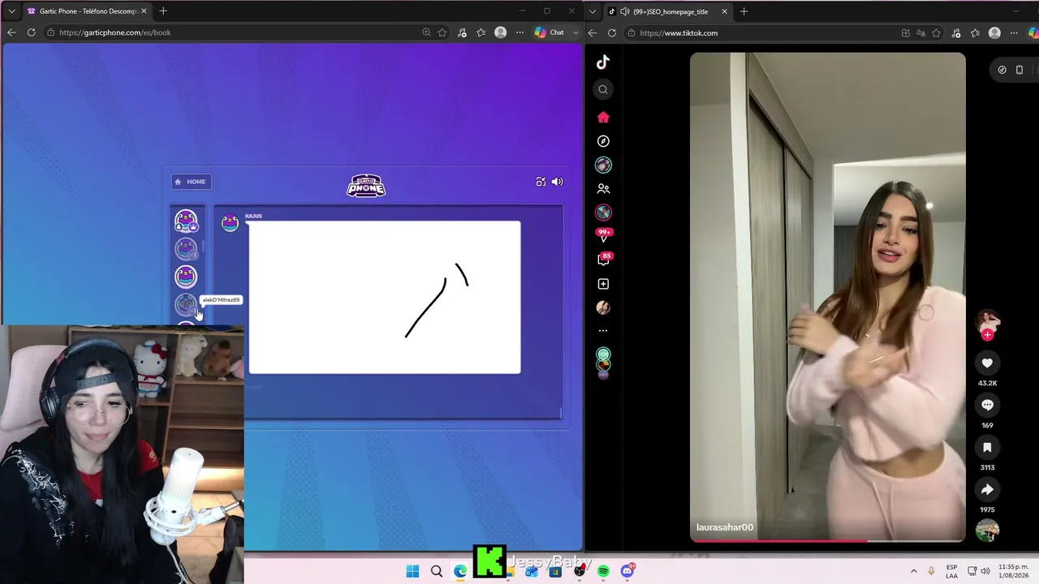
Task: Open the favorites list in the Gartic window
Action: 481,32
